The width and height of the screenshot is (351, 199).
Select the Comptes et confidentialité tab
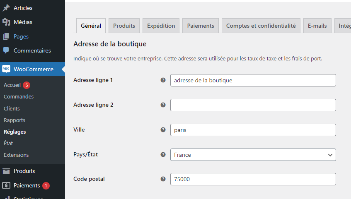(x=261, y=26)
